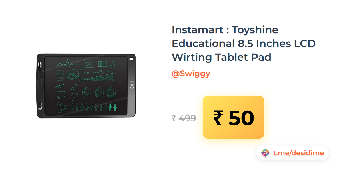Select the middle donut chart drawing

99,92
